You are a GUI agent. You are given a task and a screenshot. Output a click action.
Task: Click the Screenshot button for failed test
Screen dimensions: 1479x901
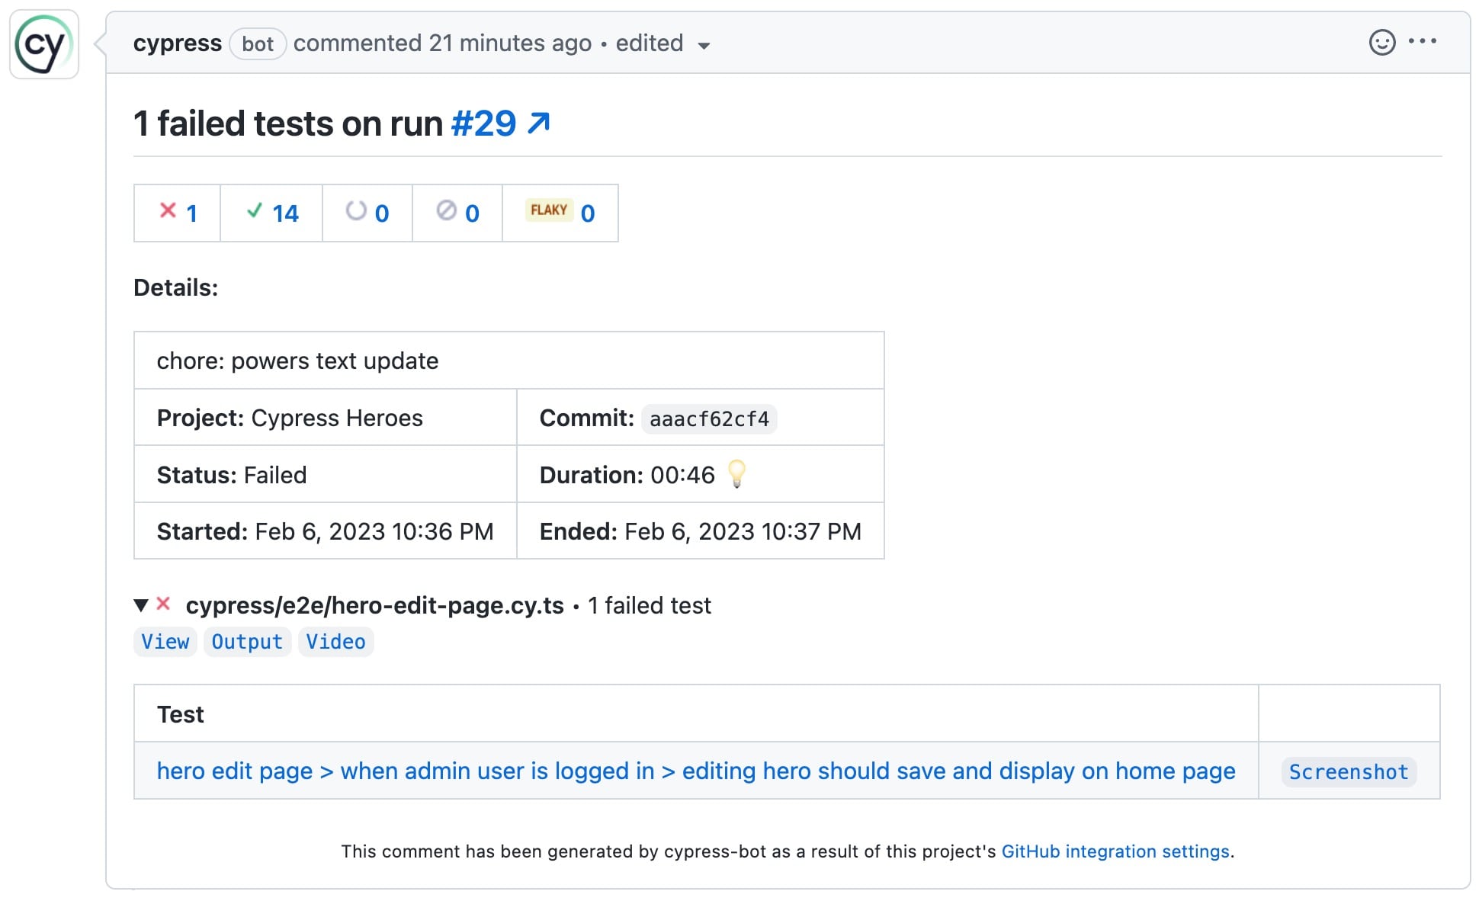pyautogui.click(x=1349, y=770)
